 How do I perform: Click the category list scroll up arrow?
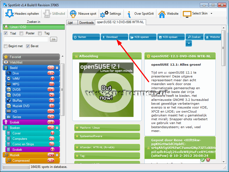coord(63,56)
